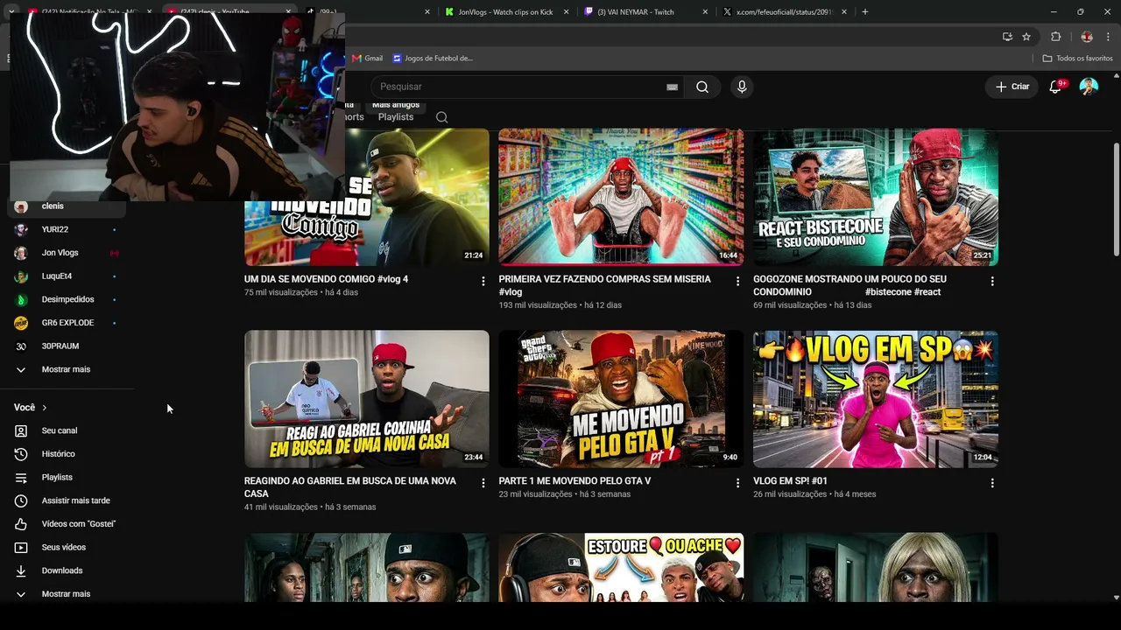
Task: Open title REAGINDO AO GABRIEL EM BUSCA DE UMA NOVA CASA
Action: click(350, 487)
